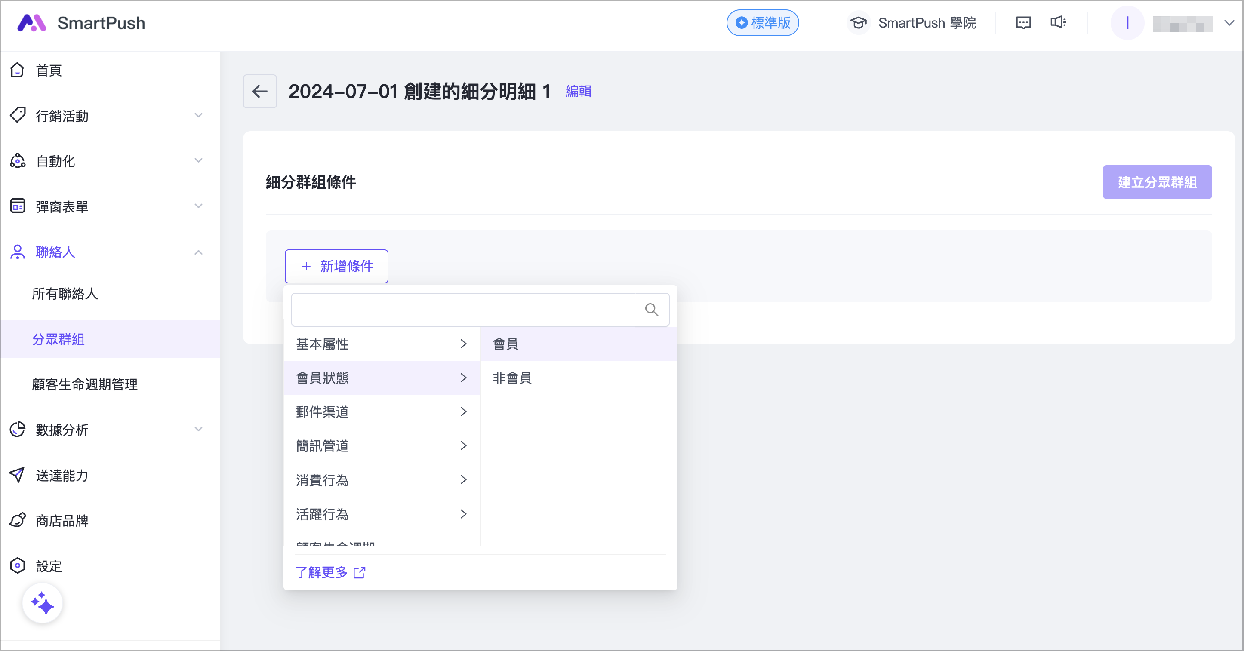The height and width of the screenshot is (651, 1244).
Task: Expand the 行銷活動 sidebar menu
Action: tap(198, 115)
